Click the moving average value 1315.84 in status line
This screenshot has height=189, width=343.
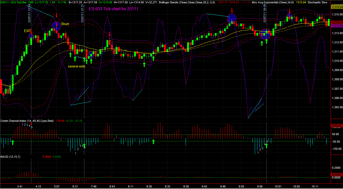pyautogui.click(x=301, y=2)
